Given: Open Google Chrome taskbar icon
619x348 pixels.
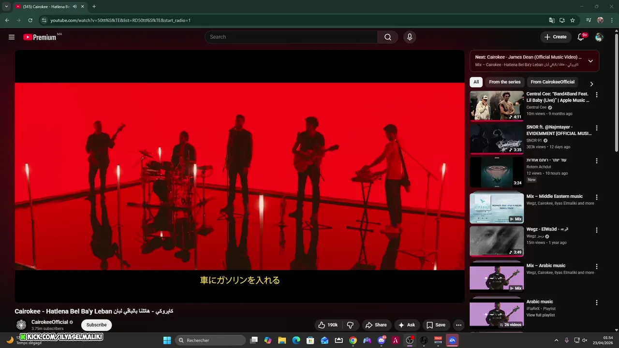Looking at the screenshot, I should tap(353, 340).
